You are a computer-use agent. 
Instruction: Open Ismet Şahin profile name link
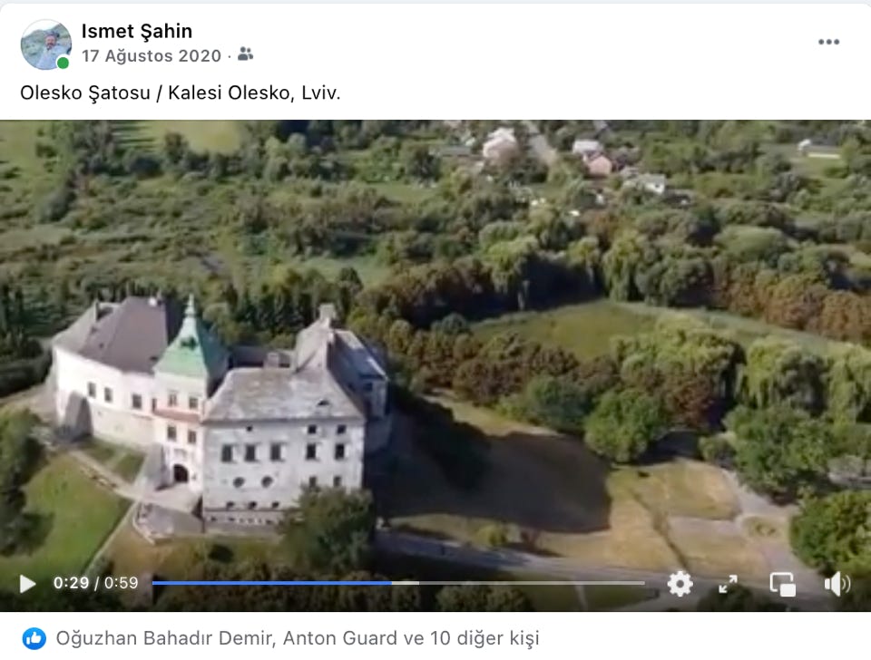(x=137, y=31)
